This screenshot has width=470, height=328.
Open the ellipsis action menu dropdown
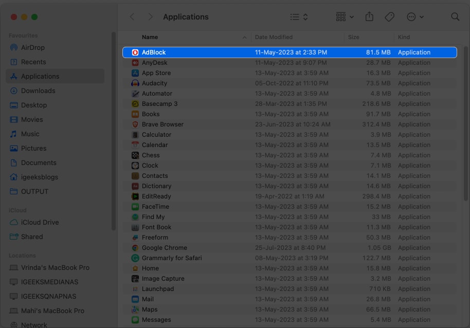coord(415,17)
